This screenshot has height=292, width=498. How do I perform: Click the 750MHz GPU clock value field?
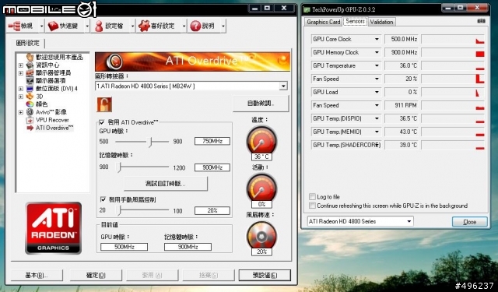point(212,141)
